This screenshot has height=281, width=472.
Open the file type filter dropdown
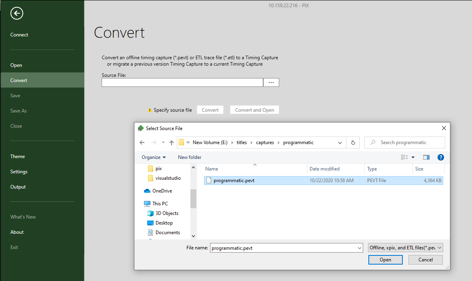(x=406, y=247)
